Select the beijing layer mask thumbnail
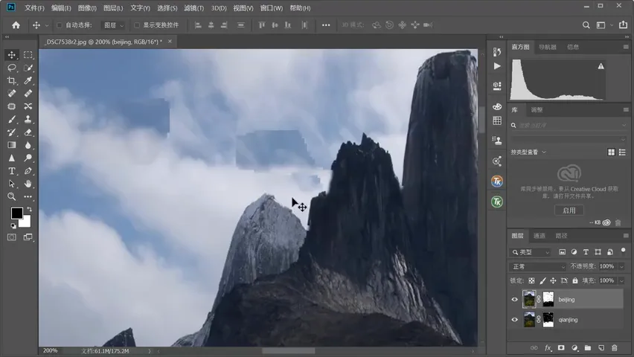 point(548,300)
